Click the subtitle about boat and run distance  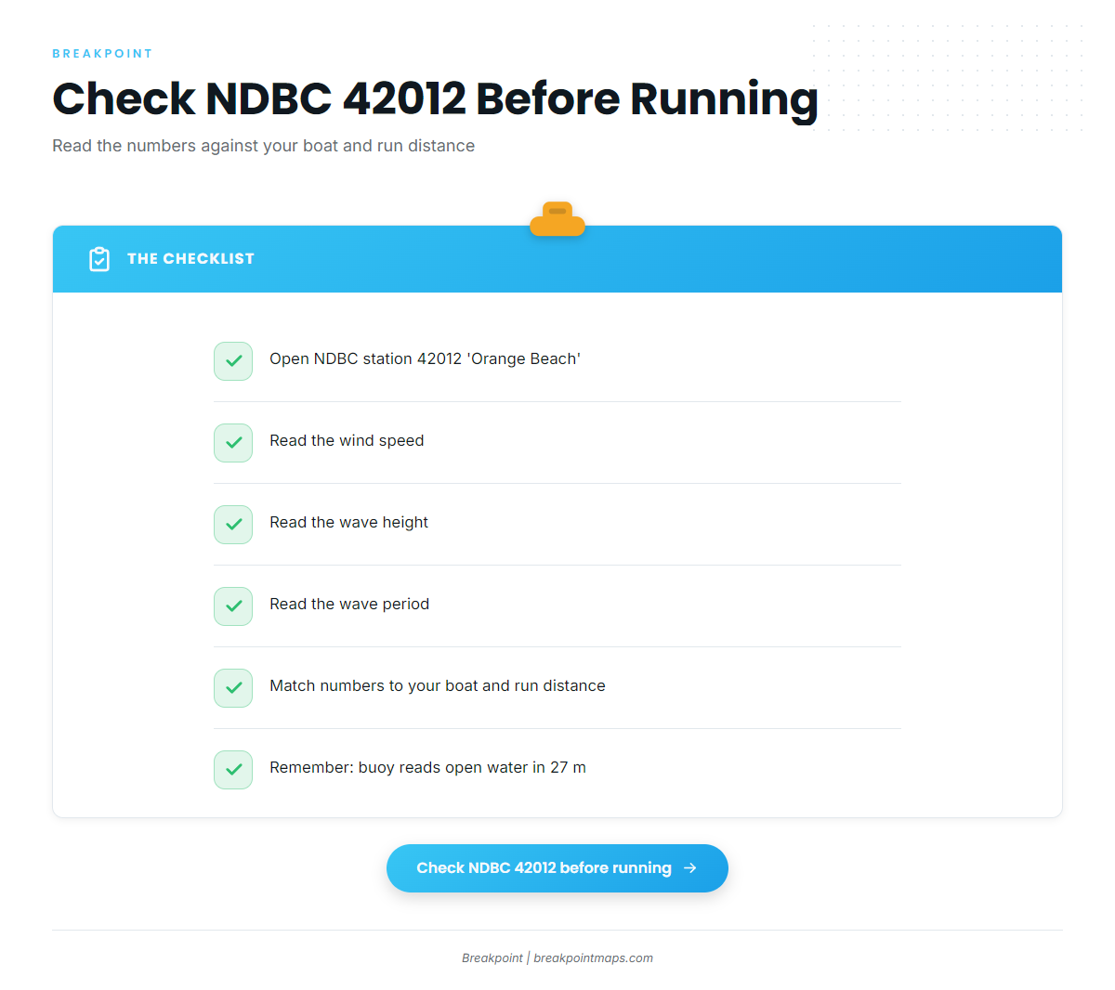(263, 146)
